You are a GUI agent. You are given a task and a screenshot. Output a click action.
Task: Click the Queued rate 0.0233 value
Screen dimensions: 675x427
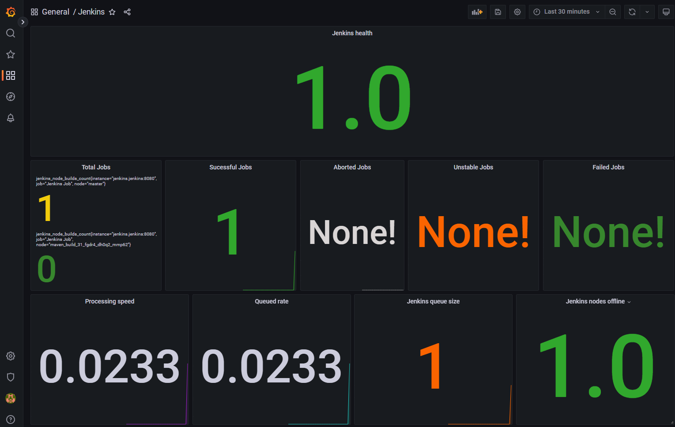click(x=272, y=366)
